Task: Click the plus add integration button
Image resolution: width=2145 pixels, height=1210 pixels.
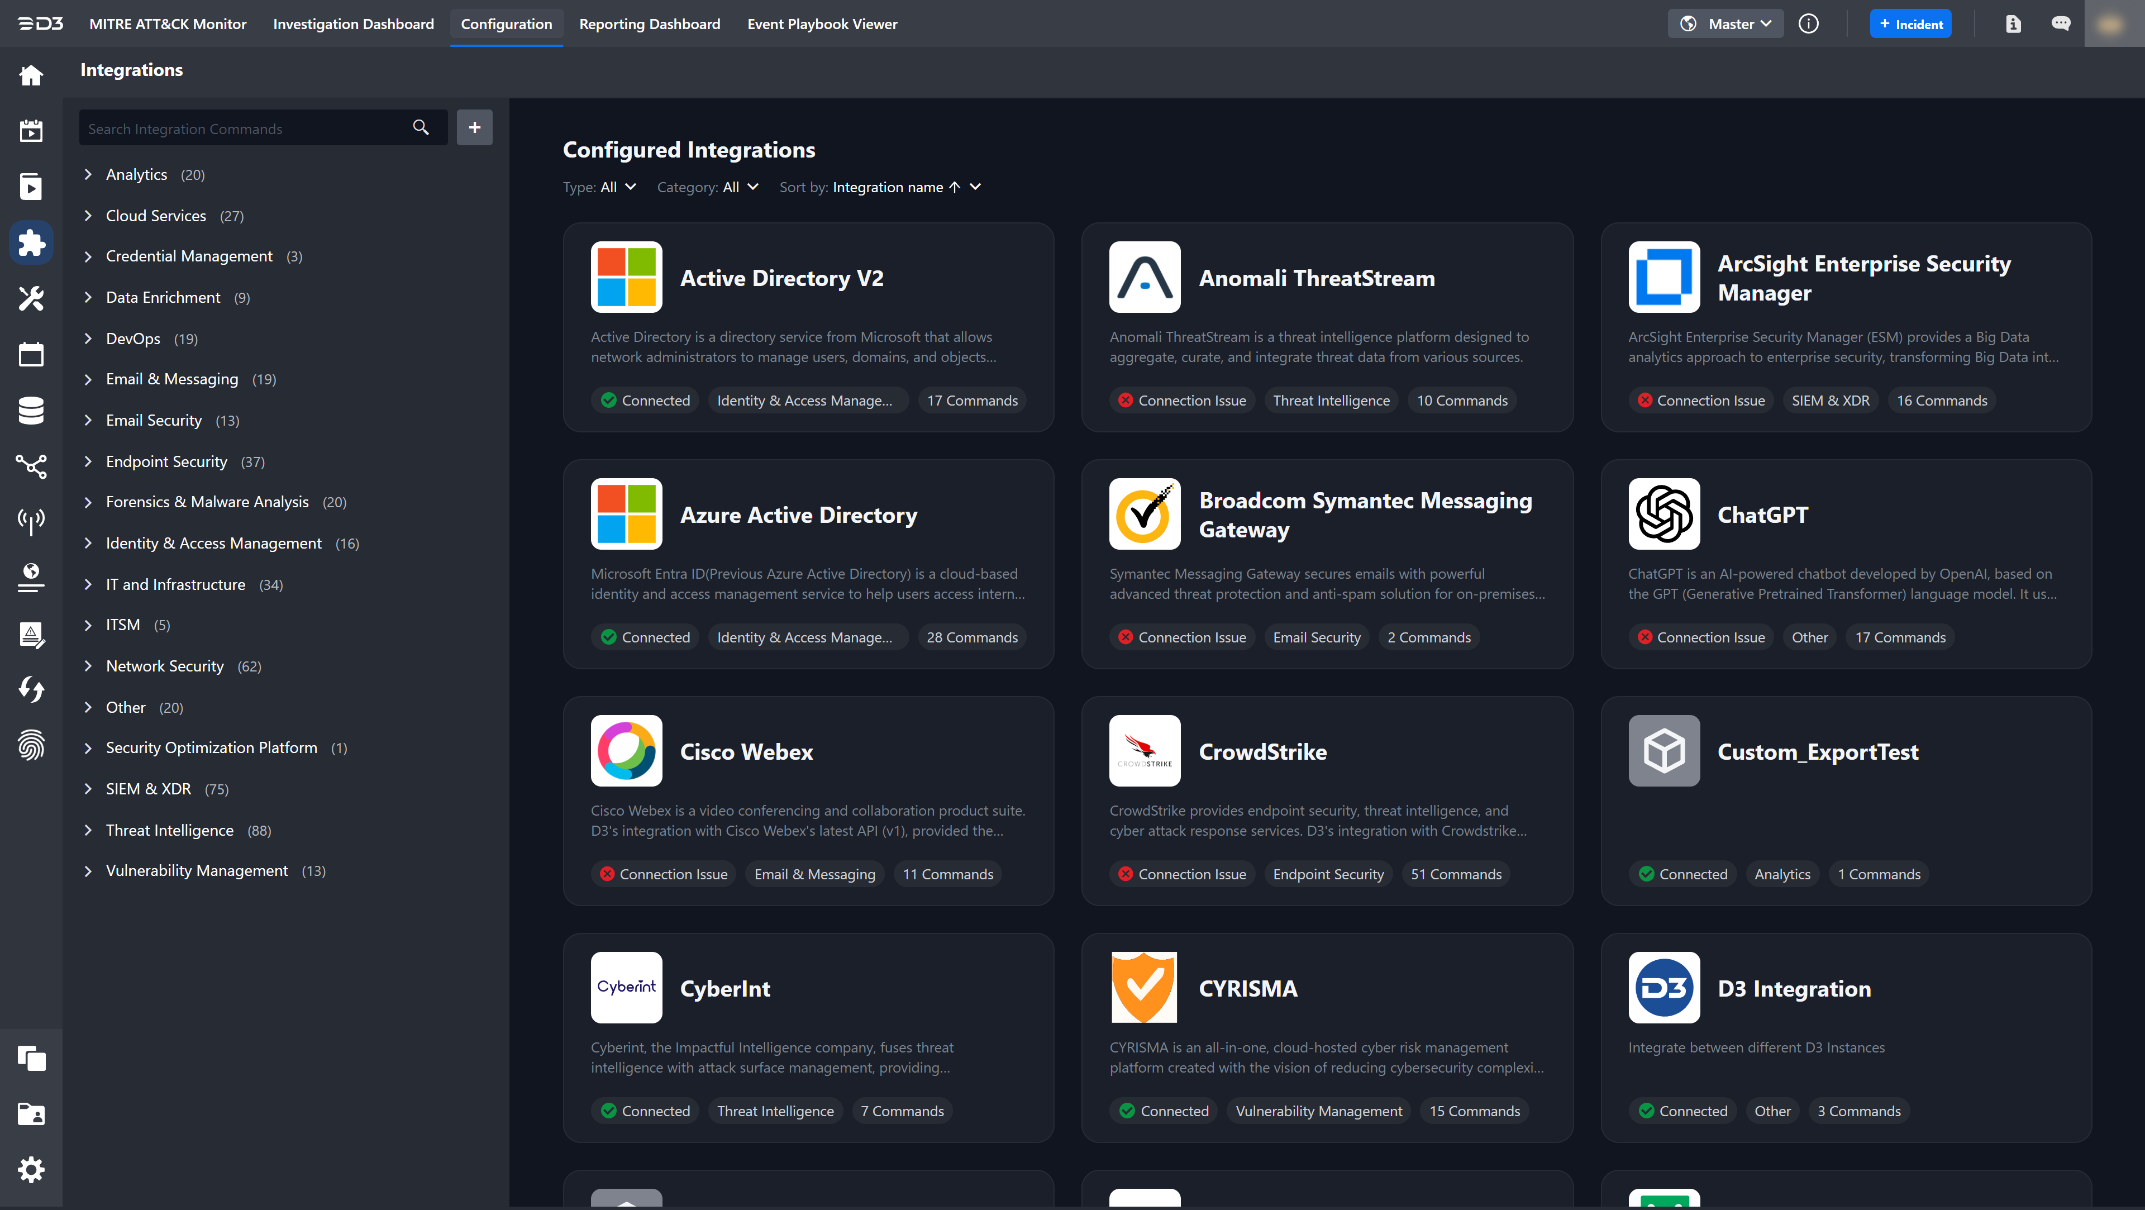Action: coord(475,127)
